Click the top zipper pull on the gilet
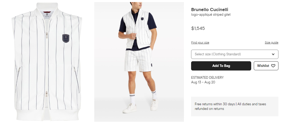Screen dimensions: 281x123 (46, 34)
